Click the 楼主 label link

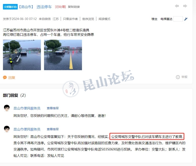[x=154, y=19]
